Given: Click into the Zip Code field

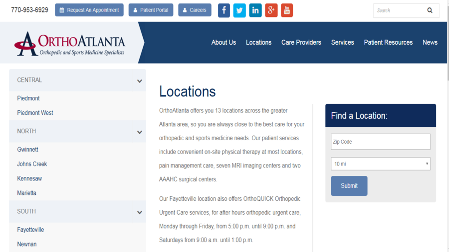Looking at the screenshot, I should click(380, 142).
